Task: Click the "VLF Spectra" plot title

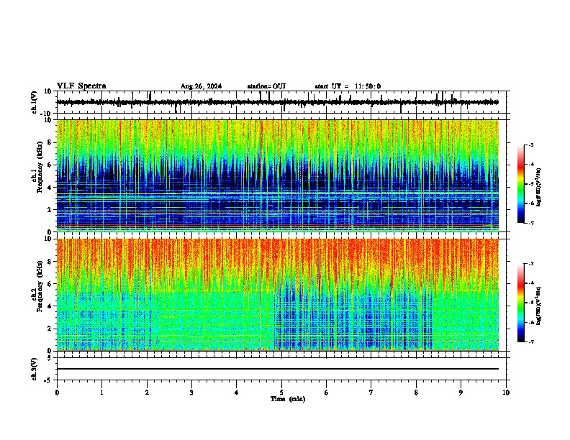Action: coord(81,86)
